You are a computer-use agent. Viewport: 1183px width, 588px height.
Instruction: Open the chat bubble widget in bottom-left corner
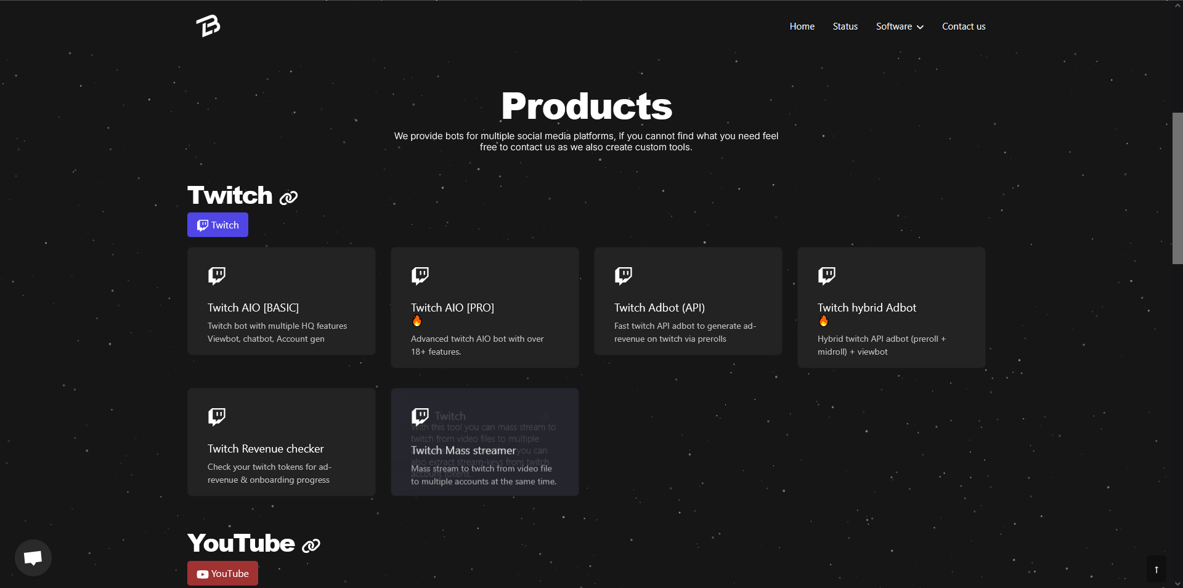coord(33,557)
